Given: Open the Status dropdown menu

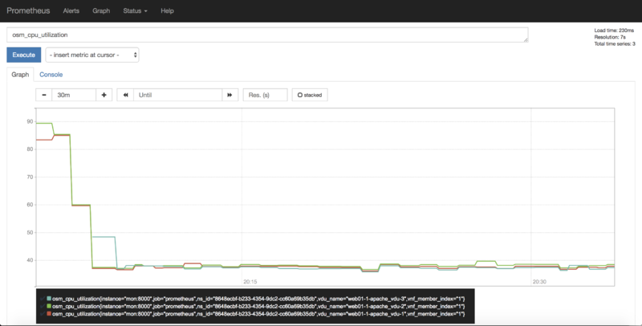Looking at the screenshot, I should point(135,11).
